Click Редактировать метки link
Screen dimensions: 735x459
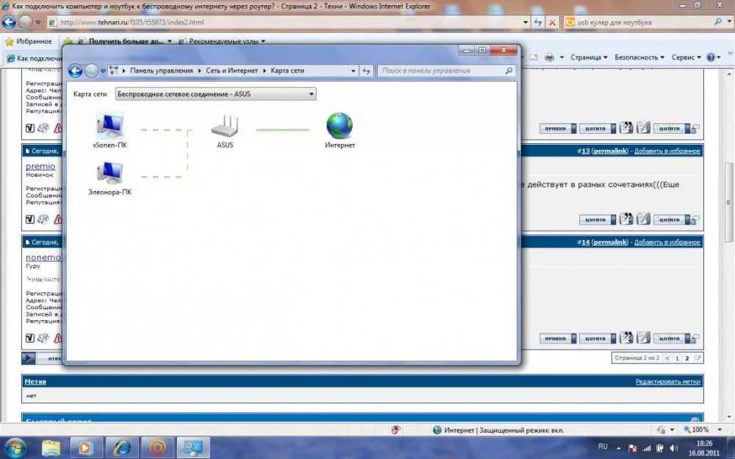(668, 382)
